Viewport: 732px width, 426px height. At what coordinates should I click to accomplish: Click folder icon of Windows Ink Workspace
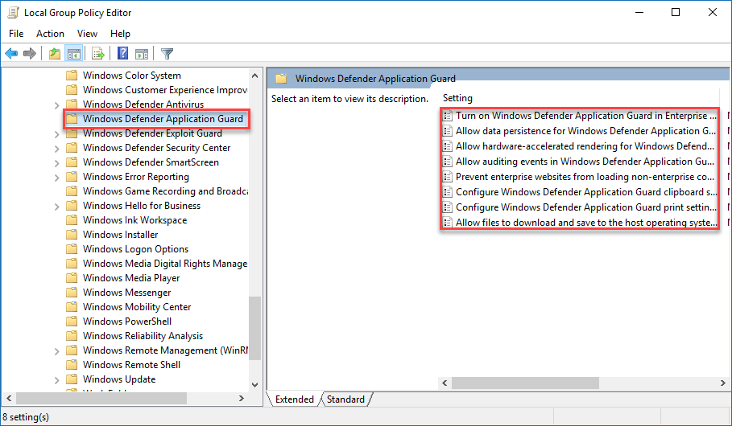(72, 220)
